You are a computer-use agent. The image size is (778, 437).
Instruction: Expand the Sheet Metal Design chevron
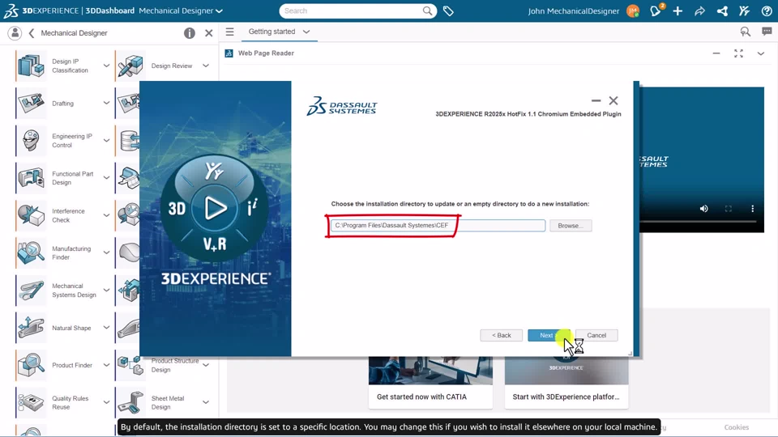[x=205, y=402]
